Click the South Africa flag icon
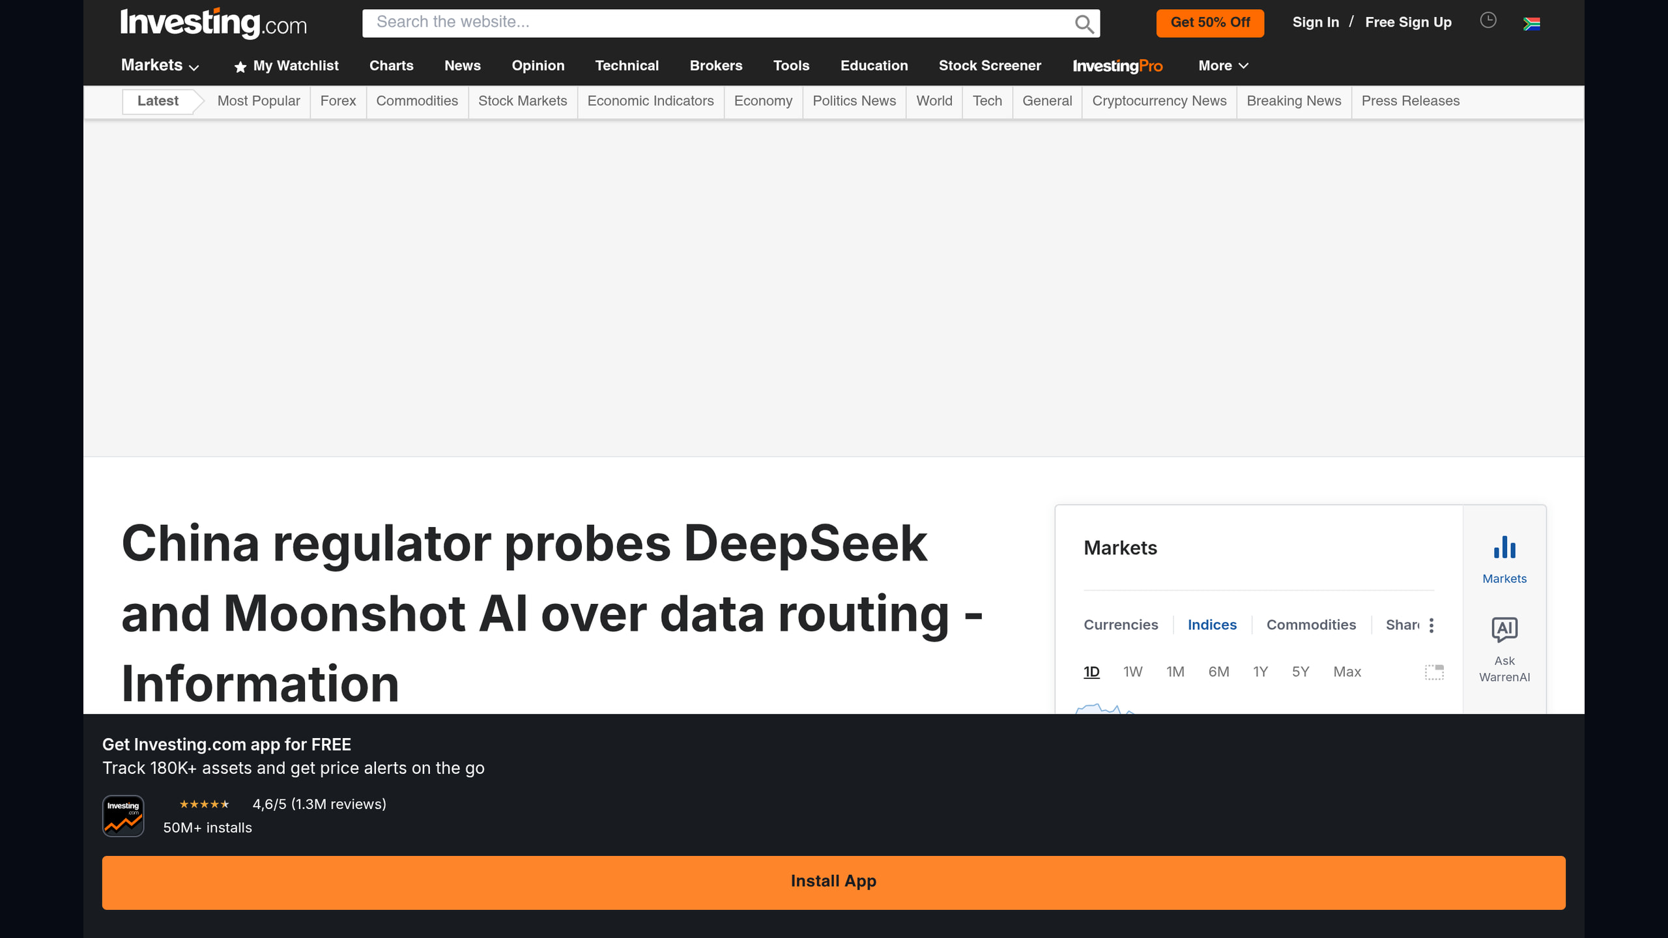 (x=1532, y=24)
